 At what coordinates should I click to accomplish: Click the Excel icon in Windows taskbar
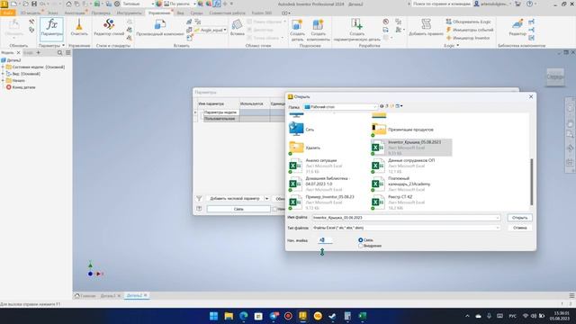[x=363, y=316]
